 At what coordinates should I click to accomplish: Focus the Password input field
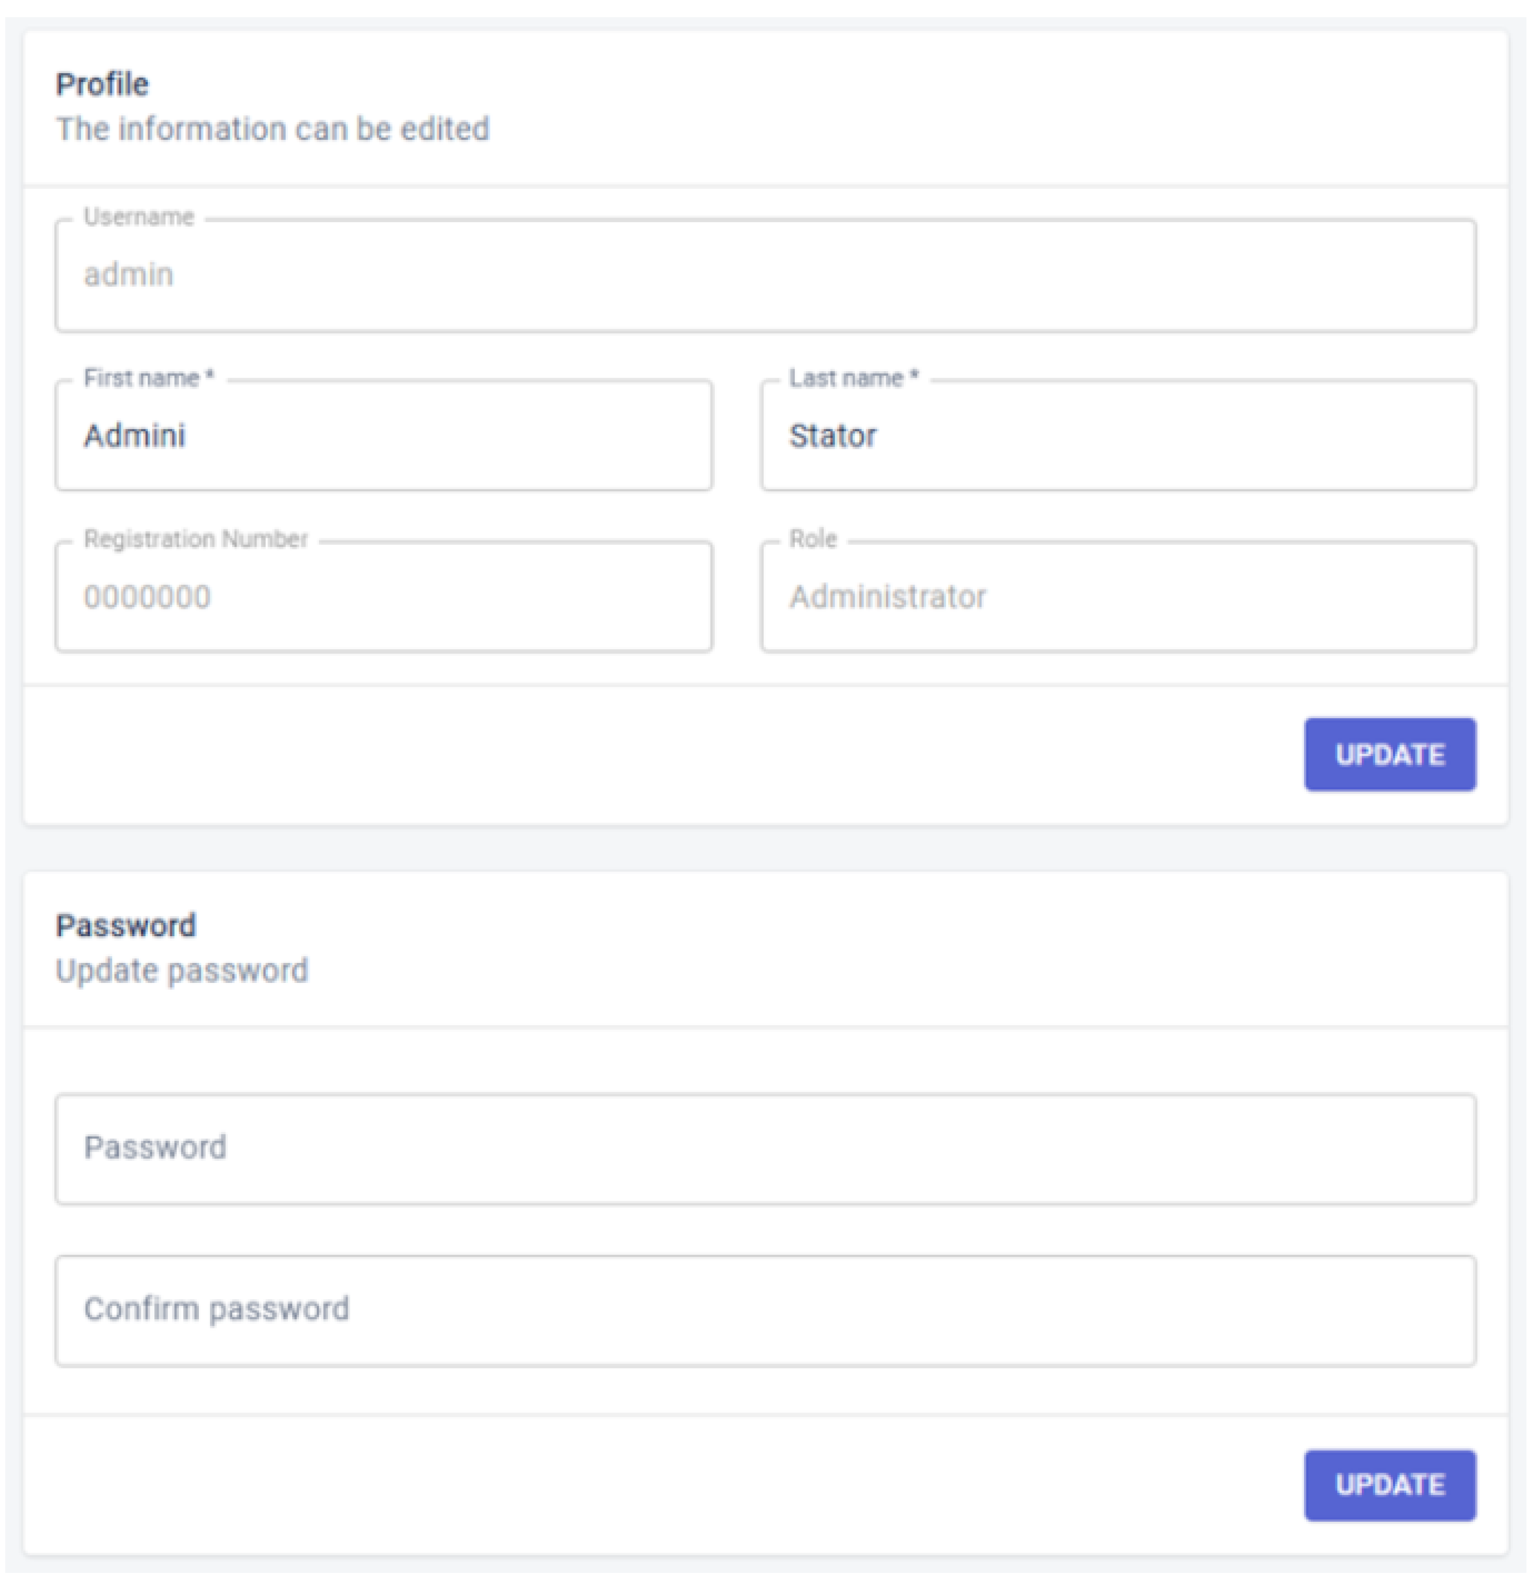click(765, 1148)
